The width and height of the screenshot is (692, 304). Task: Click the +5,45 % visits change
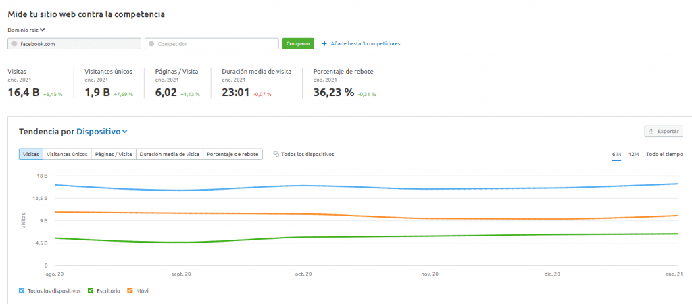(x=53, y=95)
